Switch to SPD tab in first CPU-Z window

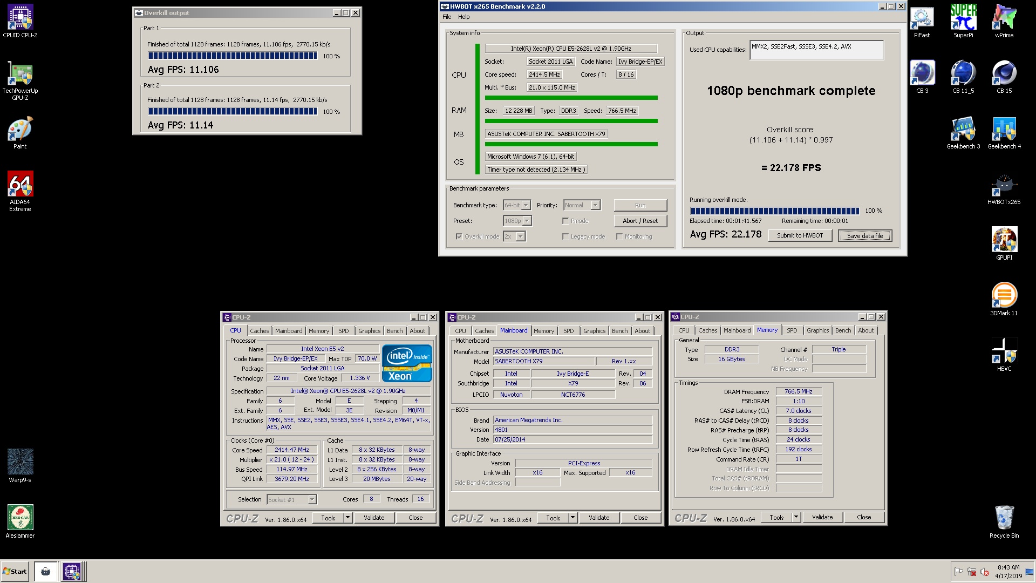[x=344, y=331]
